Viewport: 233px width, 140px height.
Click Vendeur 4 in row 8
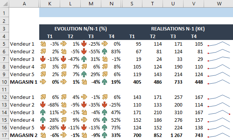click(22, 67)
